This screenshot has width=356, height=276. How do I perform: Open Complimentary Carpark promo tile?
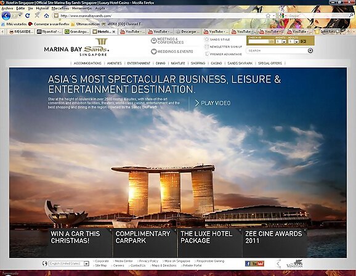tap(145, 242)
